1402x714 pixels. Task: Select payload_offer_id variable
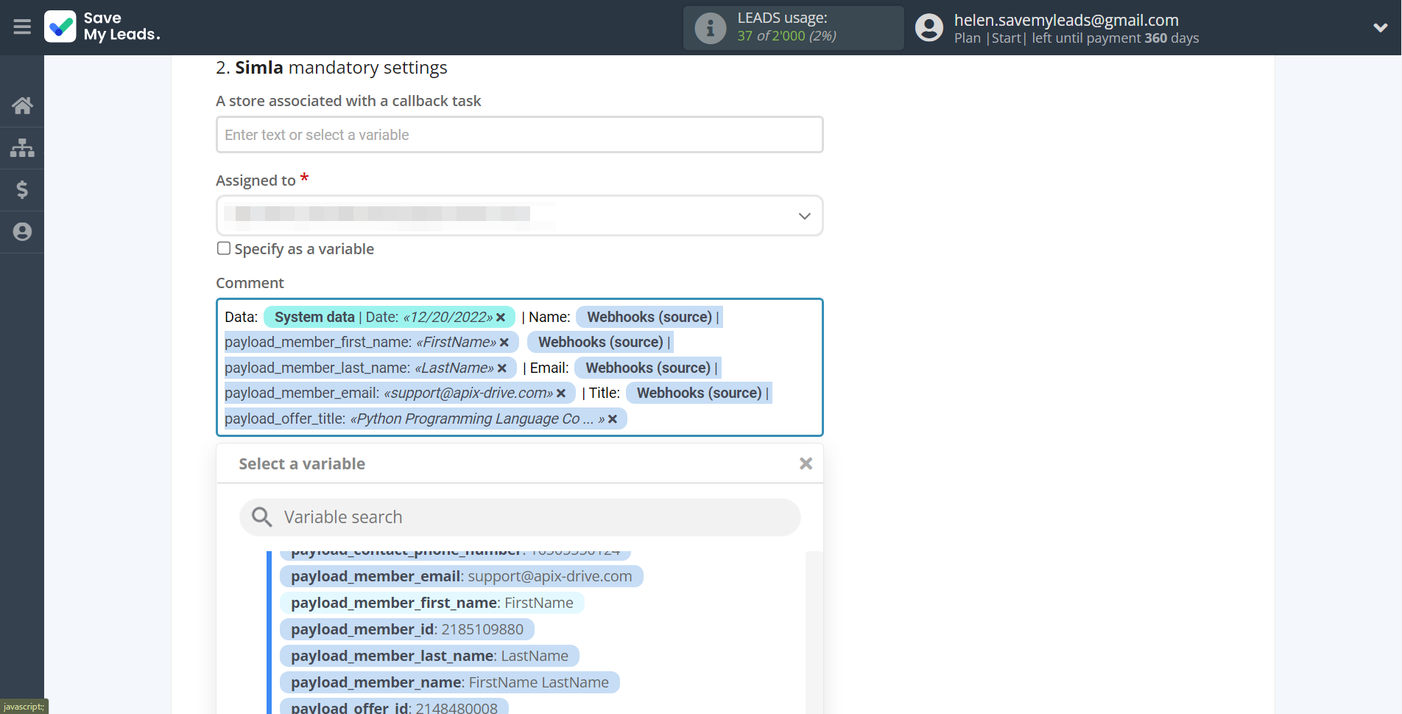click(394, 707)
